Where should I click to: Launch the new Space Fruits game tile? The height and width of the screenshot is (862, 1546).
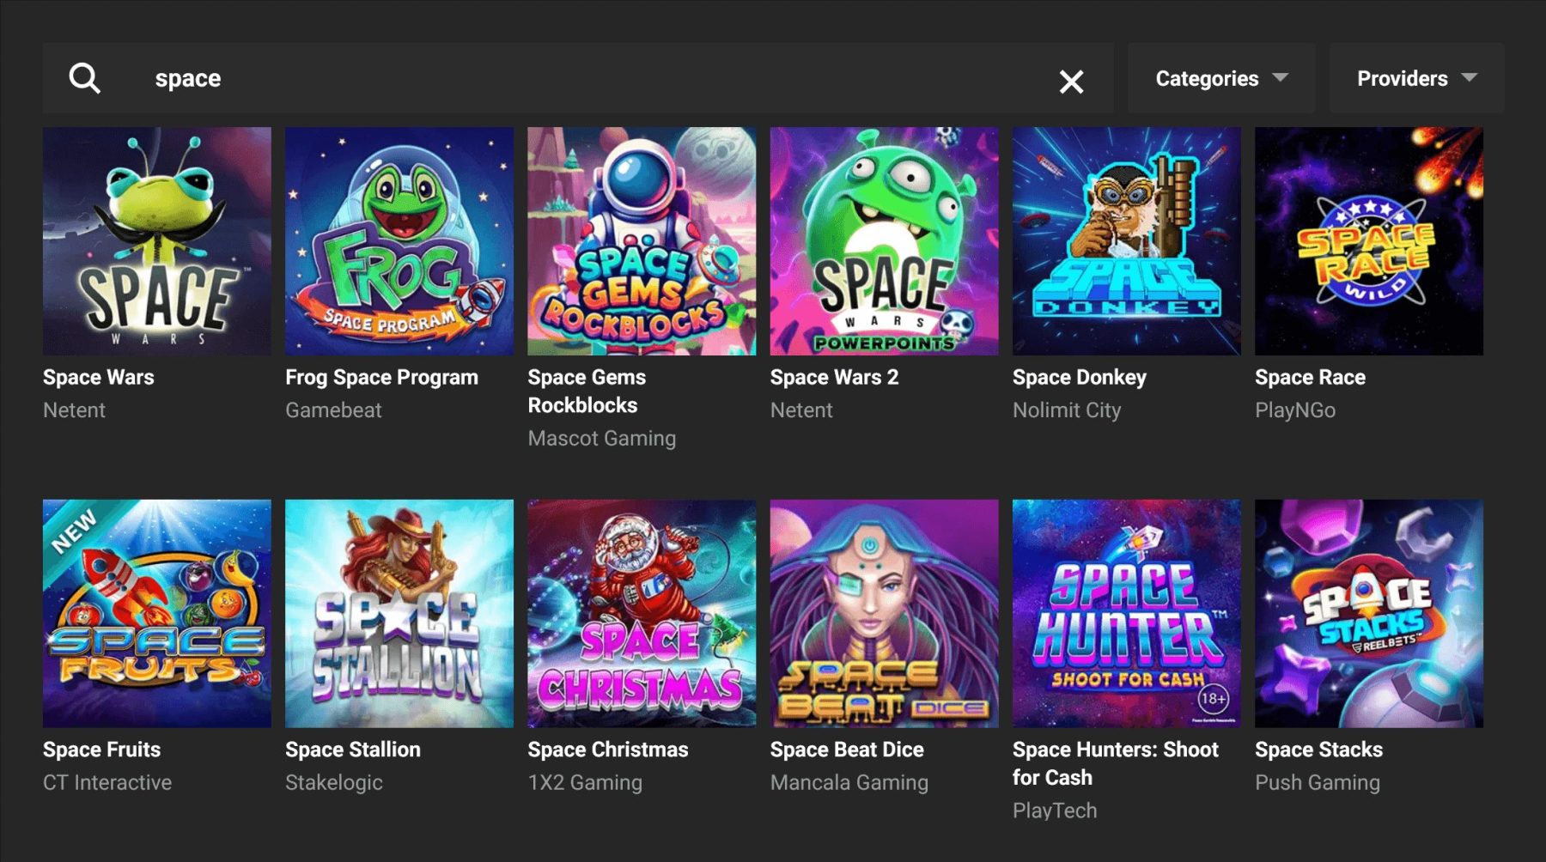click(x=157, y=613)
